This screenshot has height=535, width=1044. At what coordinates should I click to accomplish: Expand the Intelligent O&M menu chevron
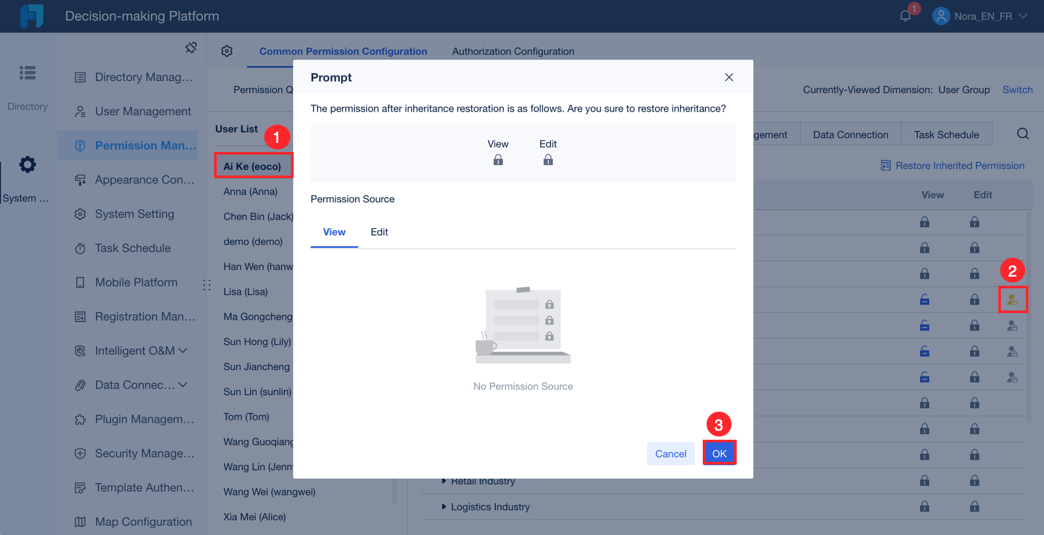[x=183, y=351]
